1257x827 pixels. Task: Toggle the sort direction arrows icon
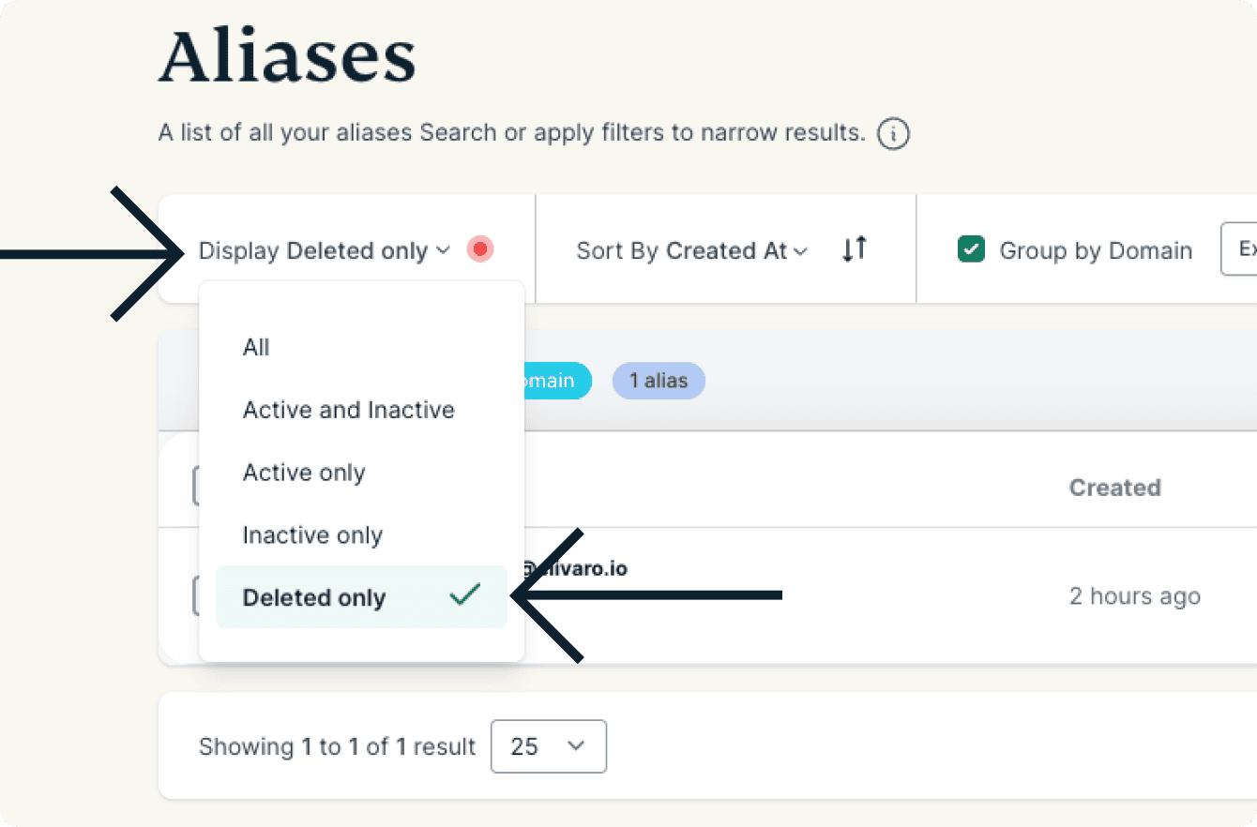(854, 249)
